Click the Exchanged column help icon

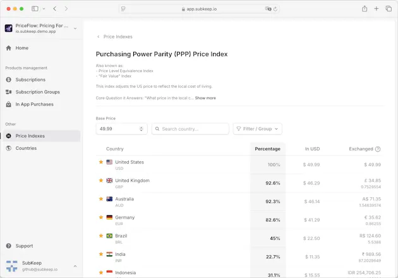378,149
